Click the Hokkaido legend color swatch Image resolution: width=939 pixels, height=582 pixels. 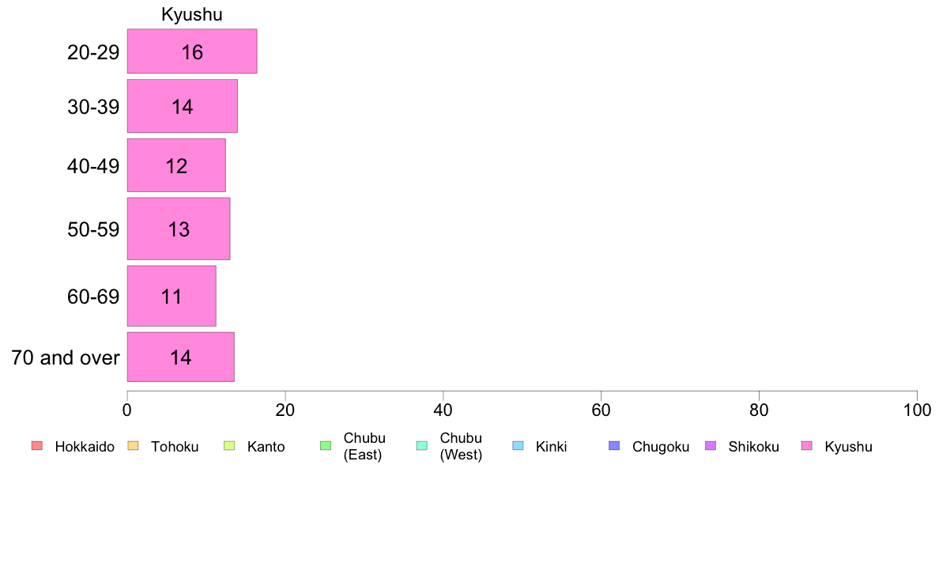click(37, 446)
